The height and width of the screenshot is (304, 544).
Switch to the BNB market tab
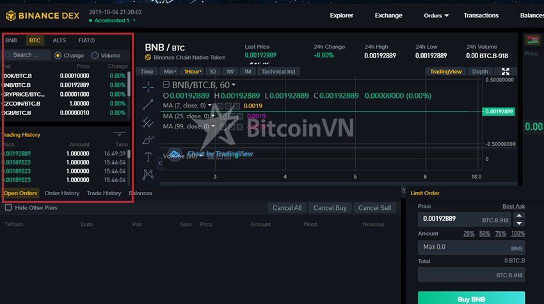point(11,40)
